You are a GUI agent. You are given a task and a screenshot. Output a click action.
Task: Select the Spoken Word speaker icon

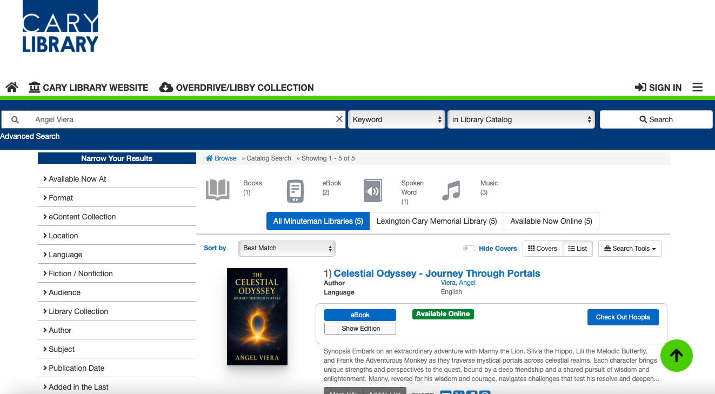(x=373, y=191)
